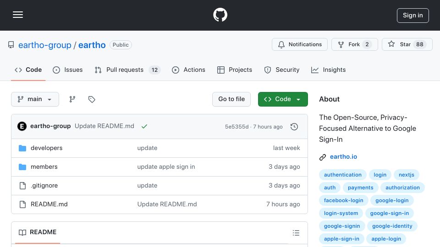Click the developers row 'update' commit message
Screen dimensions: 440x247
click(147, 148)
